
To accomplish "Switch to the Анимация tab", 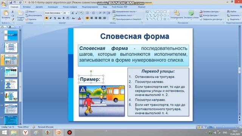I will click(53, 7).
